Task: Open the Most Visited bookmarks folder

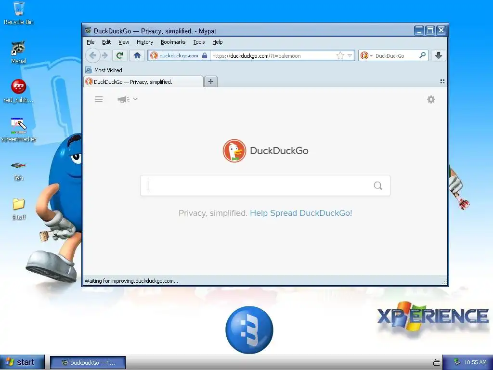Action: click(104, 70)
